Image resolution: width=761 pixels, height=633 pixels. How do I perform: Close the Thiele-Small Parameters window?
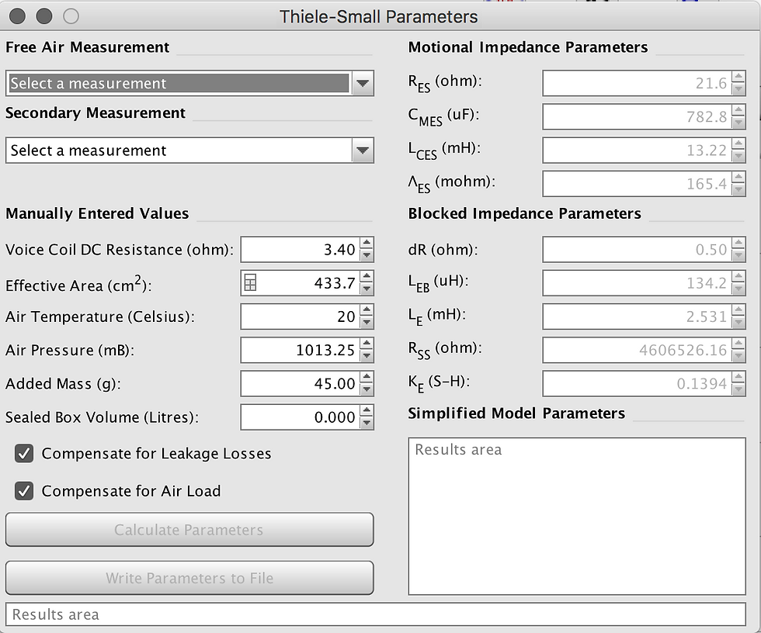[18, 16]
